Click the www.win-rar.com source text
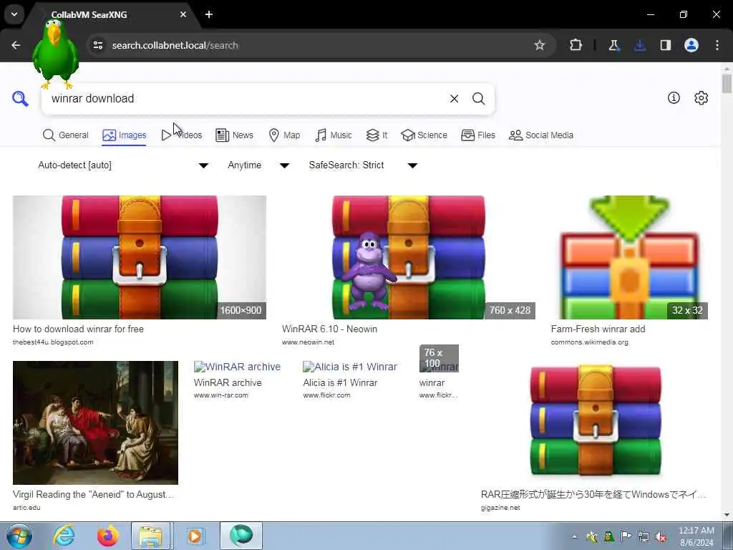This screenshot has width=733, height=550. click(x=220, y=395)
